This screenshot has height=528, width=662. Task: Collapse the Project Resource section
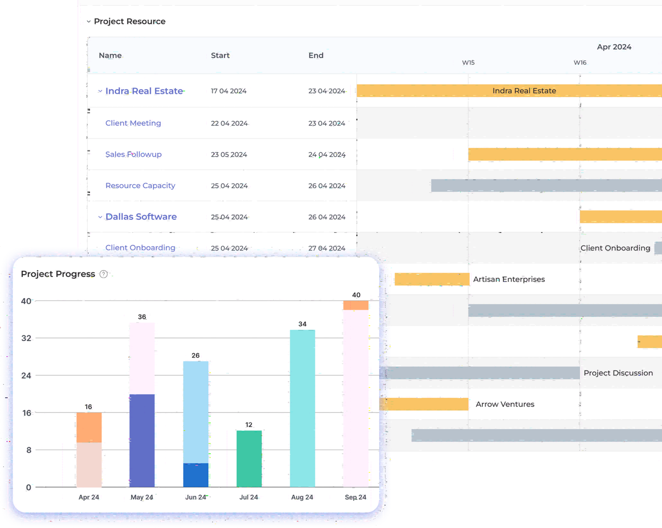click(89, 21)
